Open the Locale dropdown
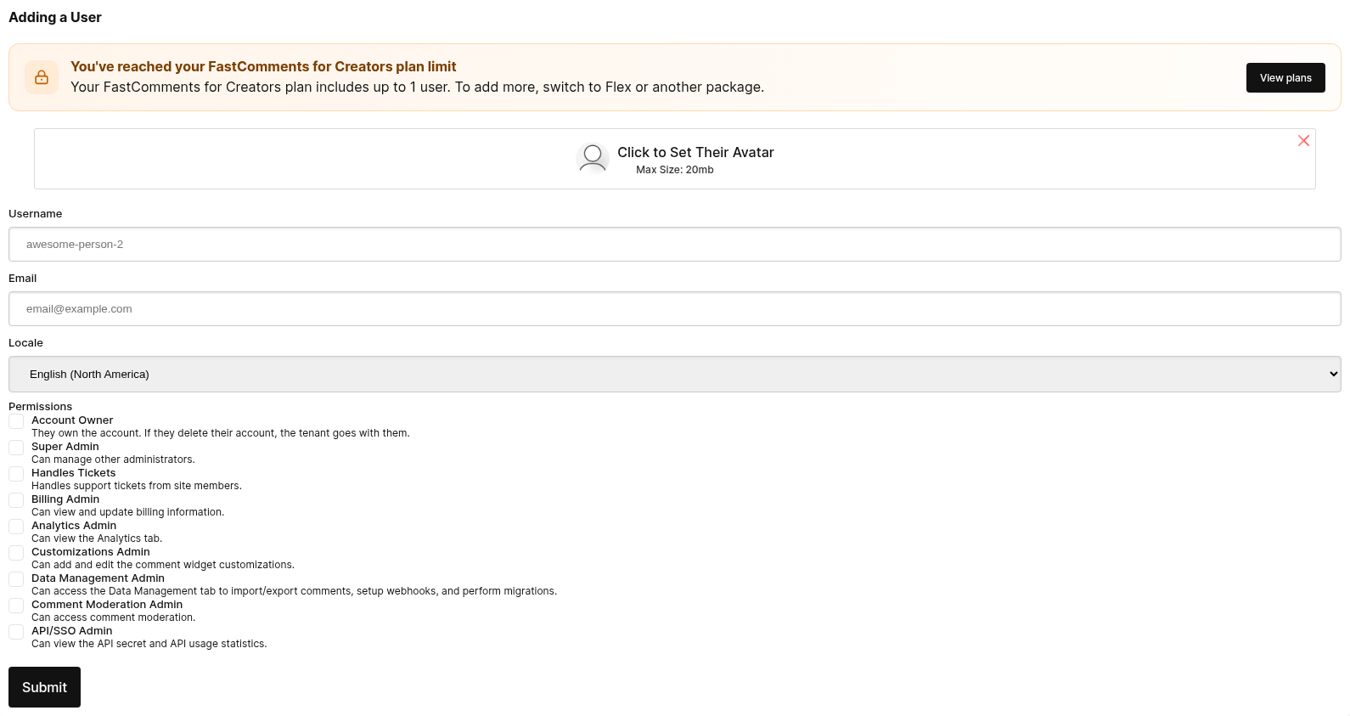The width and height of the screenshot is (1350, 716). click(675, 374)
